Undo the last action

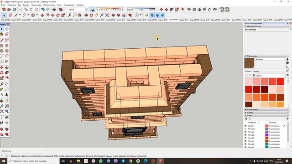coord(43,9)
